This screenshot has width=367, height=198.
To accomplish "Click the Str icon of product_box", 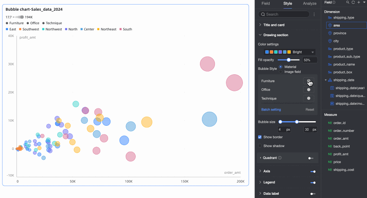I will (330, 72).
